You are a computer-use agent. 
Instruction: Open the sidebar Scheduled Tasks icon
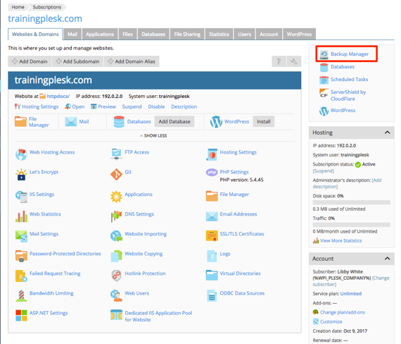(324, 80)
